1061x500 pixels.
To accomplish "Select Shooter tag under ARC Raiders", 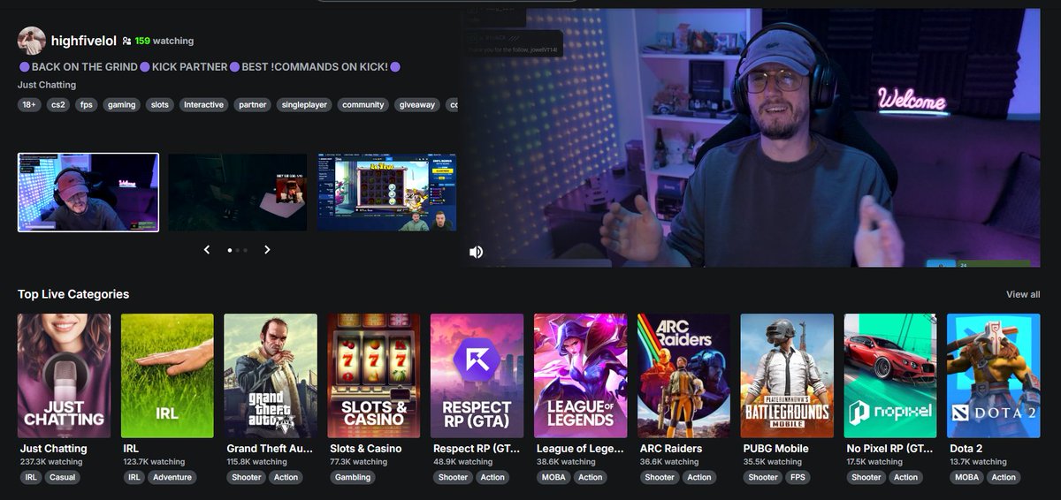I will pos(660,477).
